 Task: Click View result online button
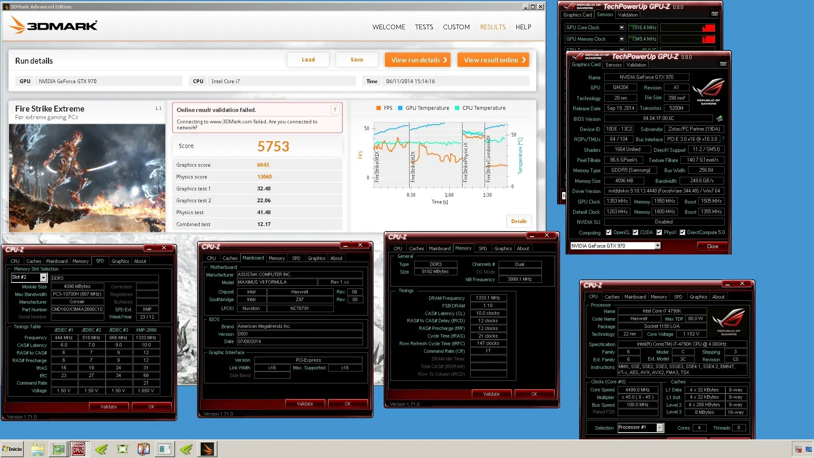[493, 60]
